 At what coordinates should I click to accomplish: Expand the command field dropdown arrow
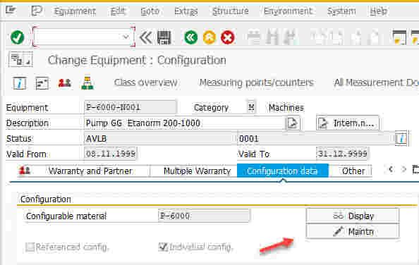(x=126, y=37)
